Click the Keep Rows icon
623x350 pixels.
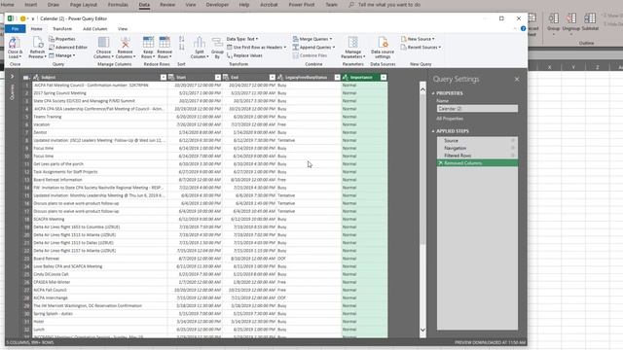tap(148, 43)
